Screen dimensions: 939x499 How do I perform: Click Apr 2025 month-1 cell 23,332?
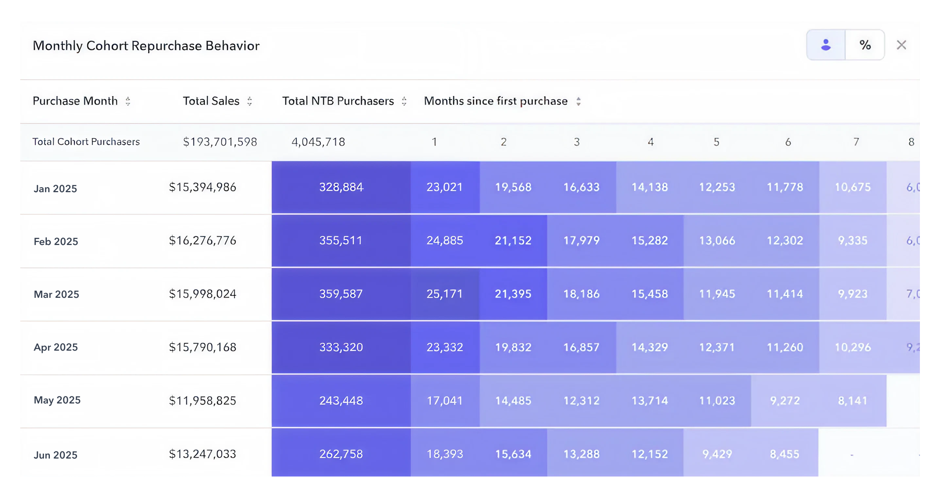click(445, 347)
